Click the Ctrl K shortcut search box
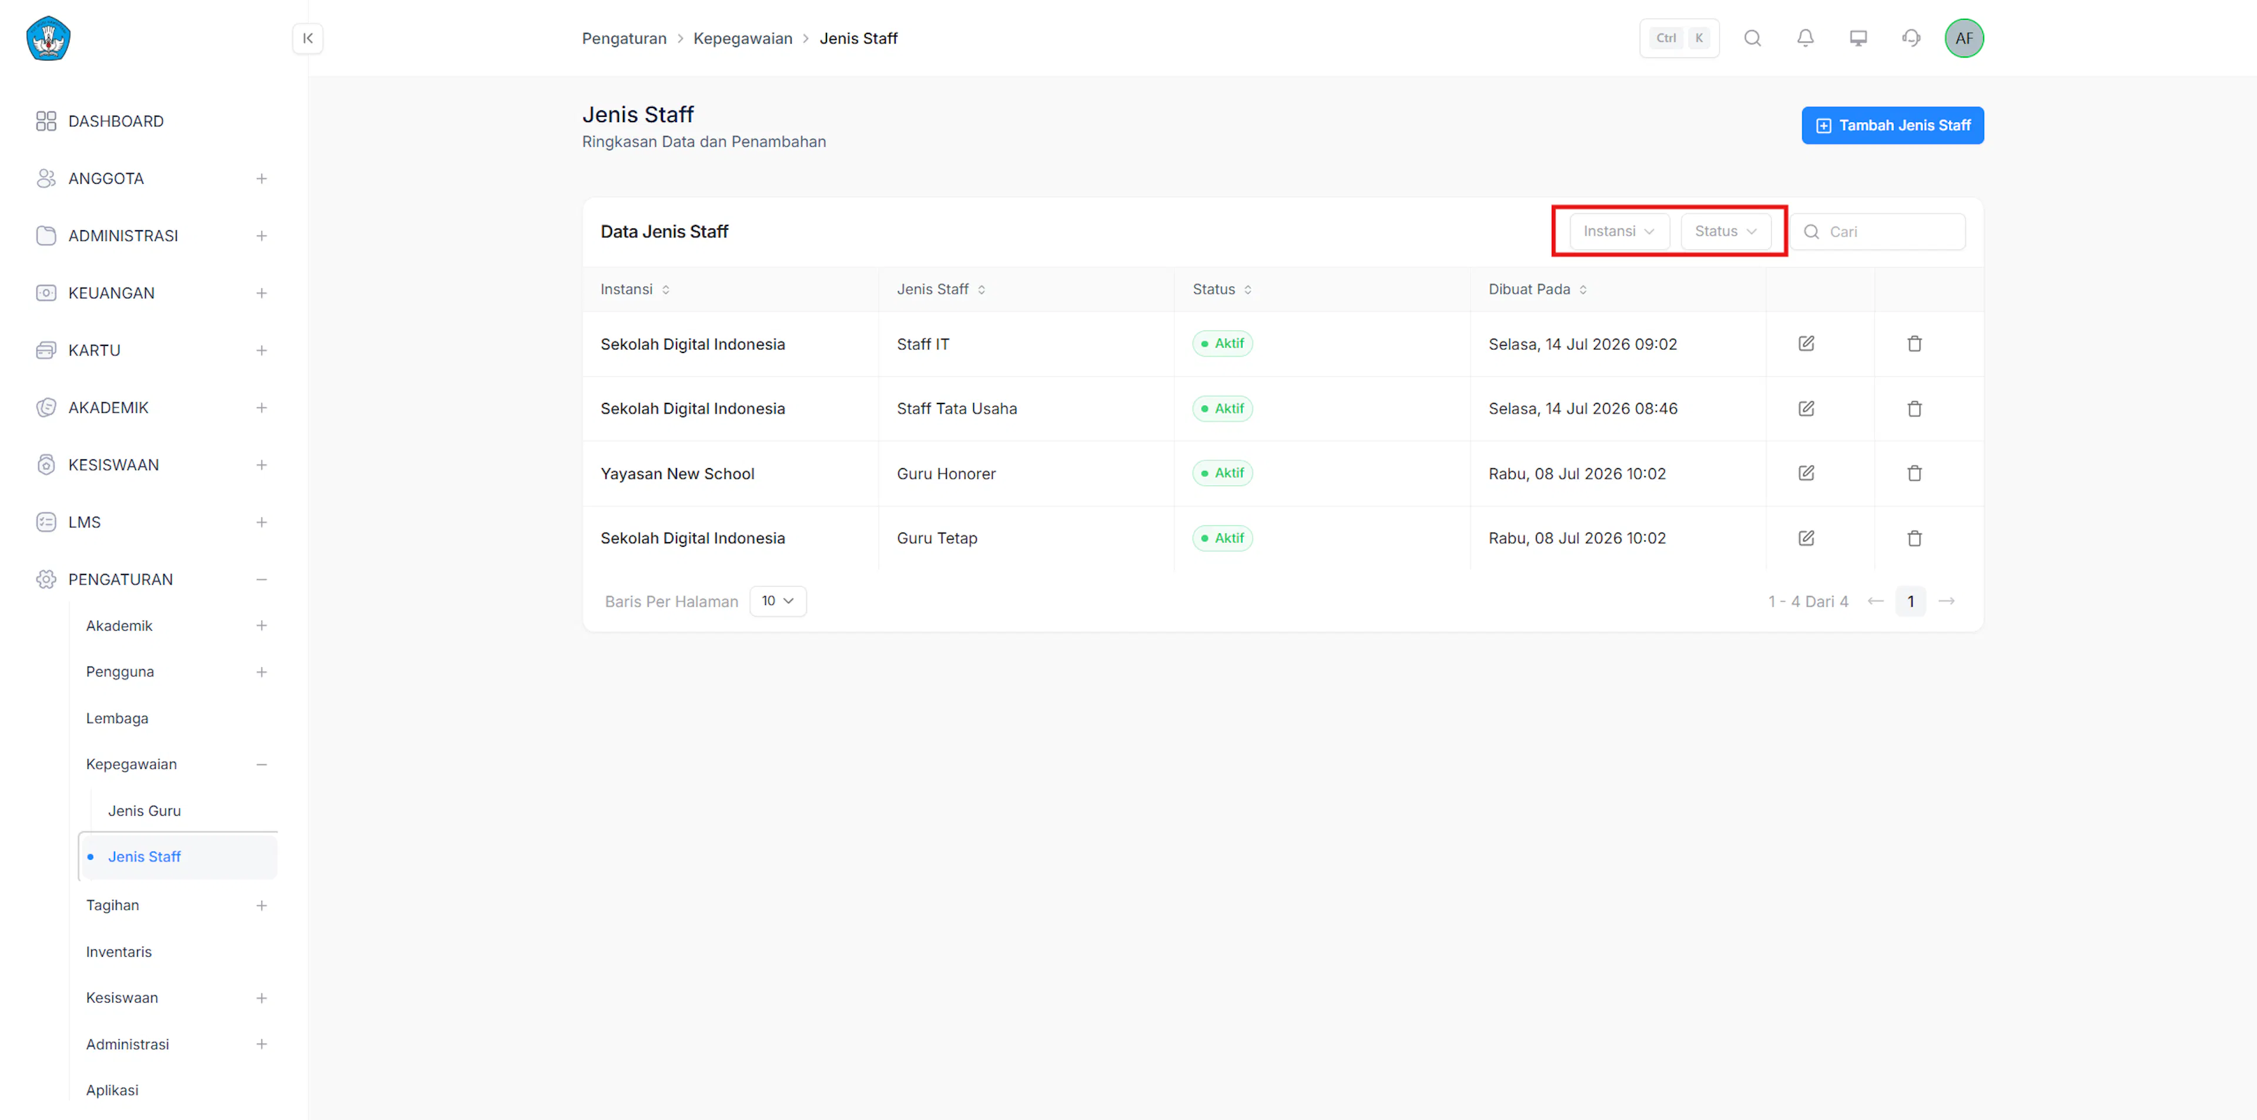This screenshot has width=2257, height=1120. coord(1679,38)
